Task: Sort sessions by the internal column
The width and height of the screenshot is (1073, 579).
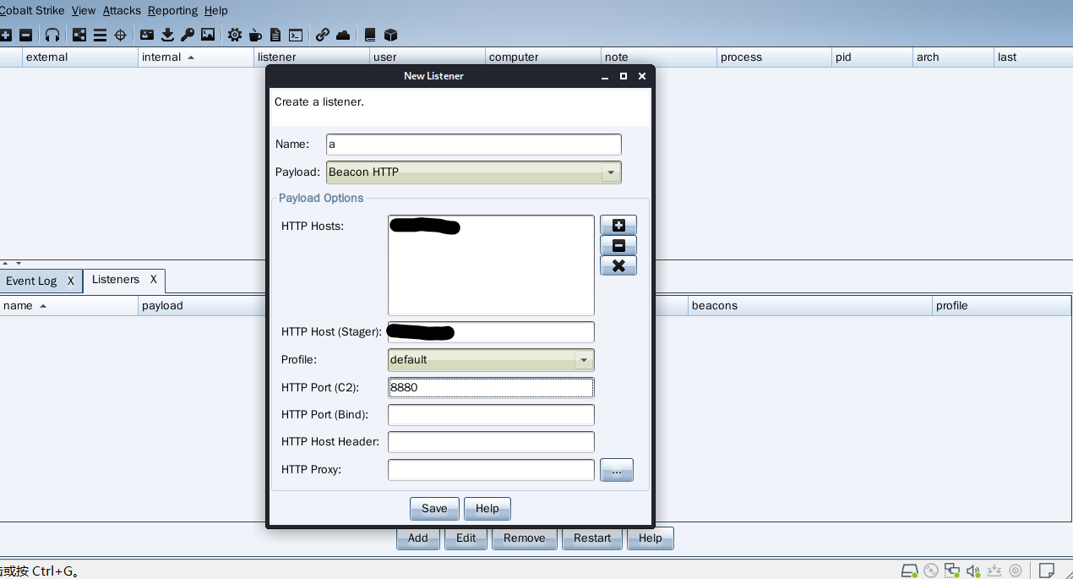Action: click(x=196, y=57)
